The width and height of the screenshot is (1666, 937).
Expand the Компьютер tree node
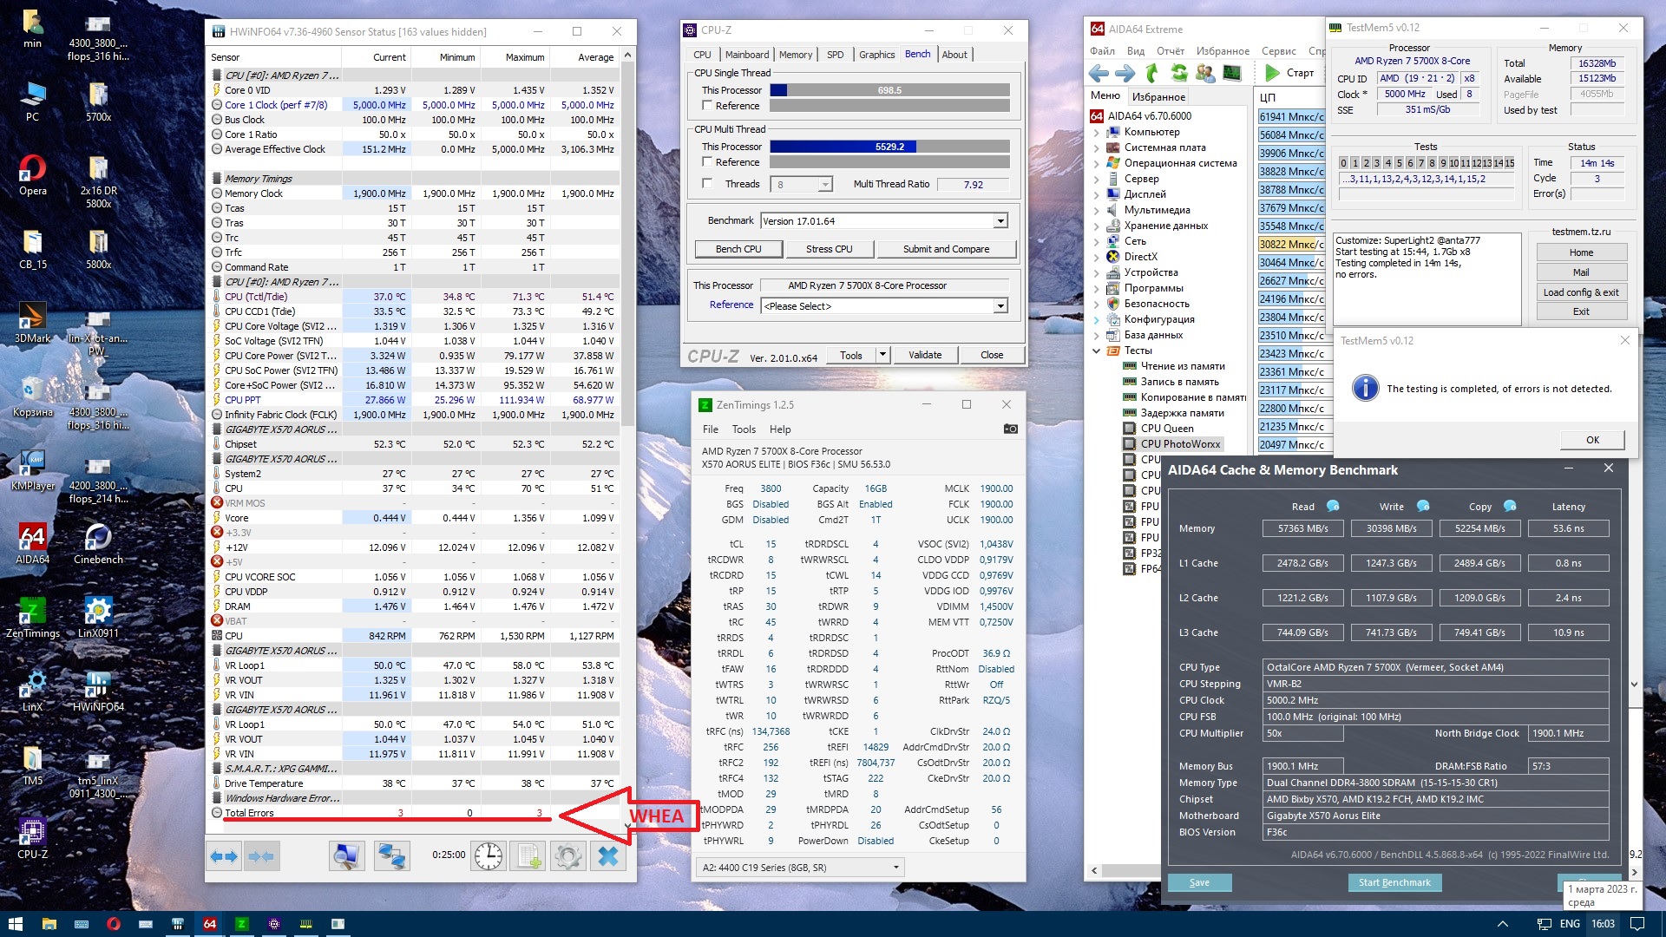pyautogui.click(x=1096, y=133)
